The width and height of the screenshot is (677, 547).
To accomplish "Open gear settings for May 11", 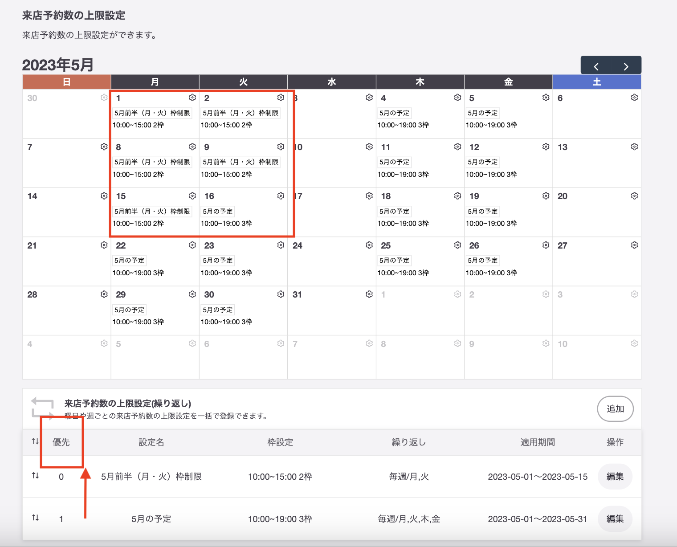I will pyautogui.click(x=457, y=147).
